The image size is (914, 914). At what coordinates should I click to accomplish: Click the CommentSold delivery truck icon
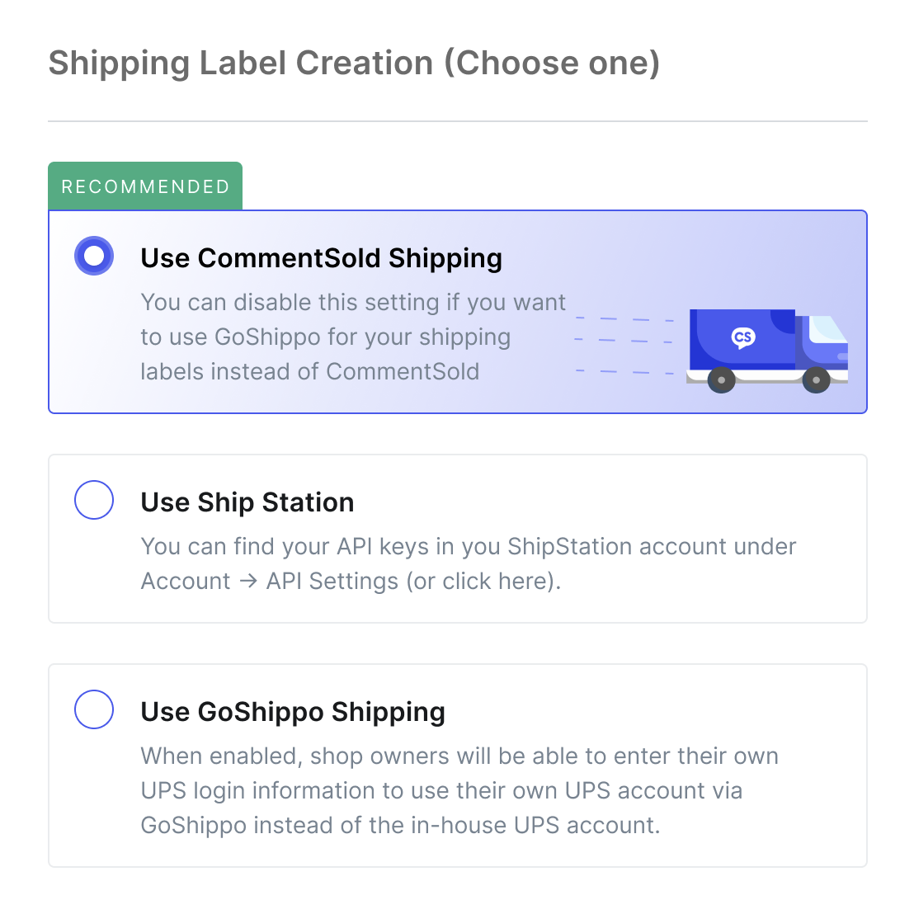tap(767, 351)
